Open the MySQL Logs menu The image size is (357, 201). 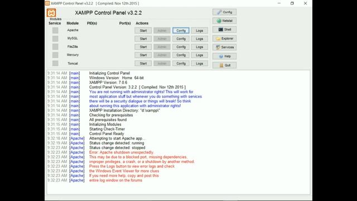[200, 39]
